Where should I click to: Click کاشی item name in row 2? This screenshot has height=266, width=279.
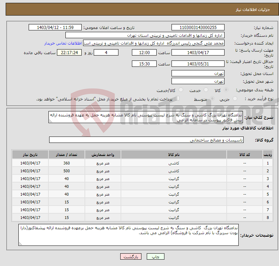click(x=174, y=171)
